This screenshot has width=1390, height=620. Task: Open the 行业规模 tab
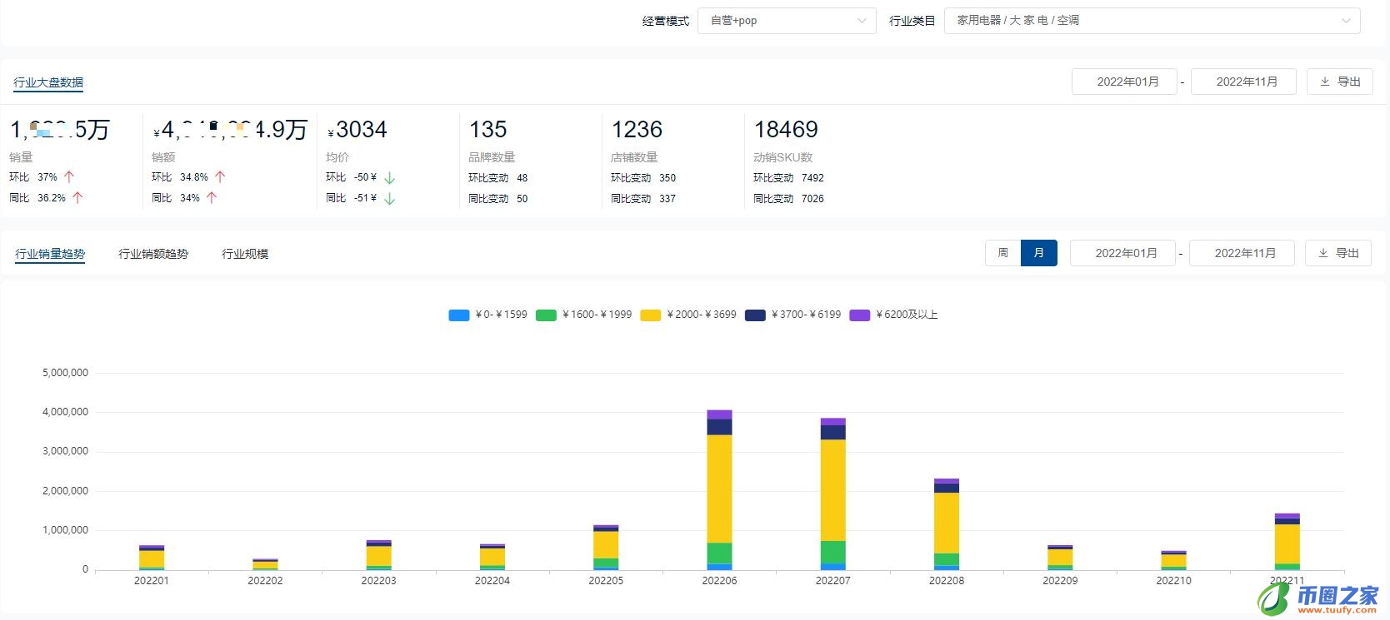(x=245, y=254)
